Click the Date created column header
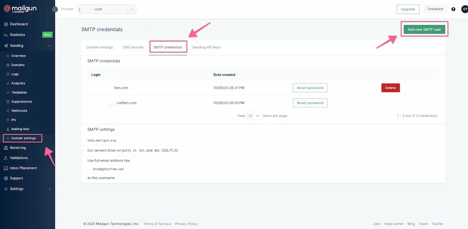This screenshot has width=468, height=229. click(x=224, y=75)
